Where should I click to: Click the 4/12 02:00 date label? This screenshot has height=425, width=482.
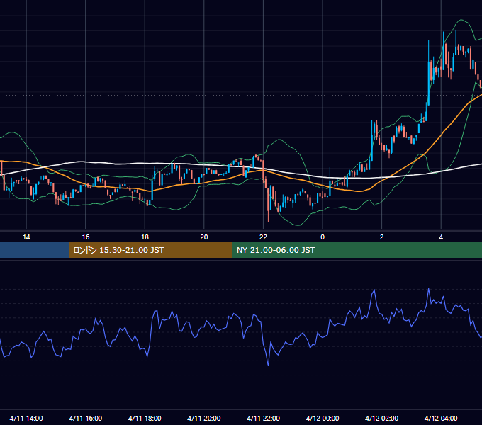382,418
